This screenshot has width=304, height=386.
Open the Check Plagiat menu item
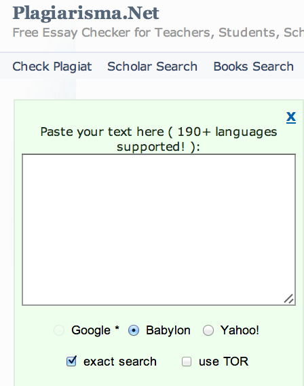coord(52,67)
